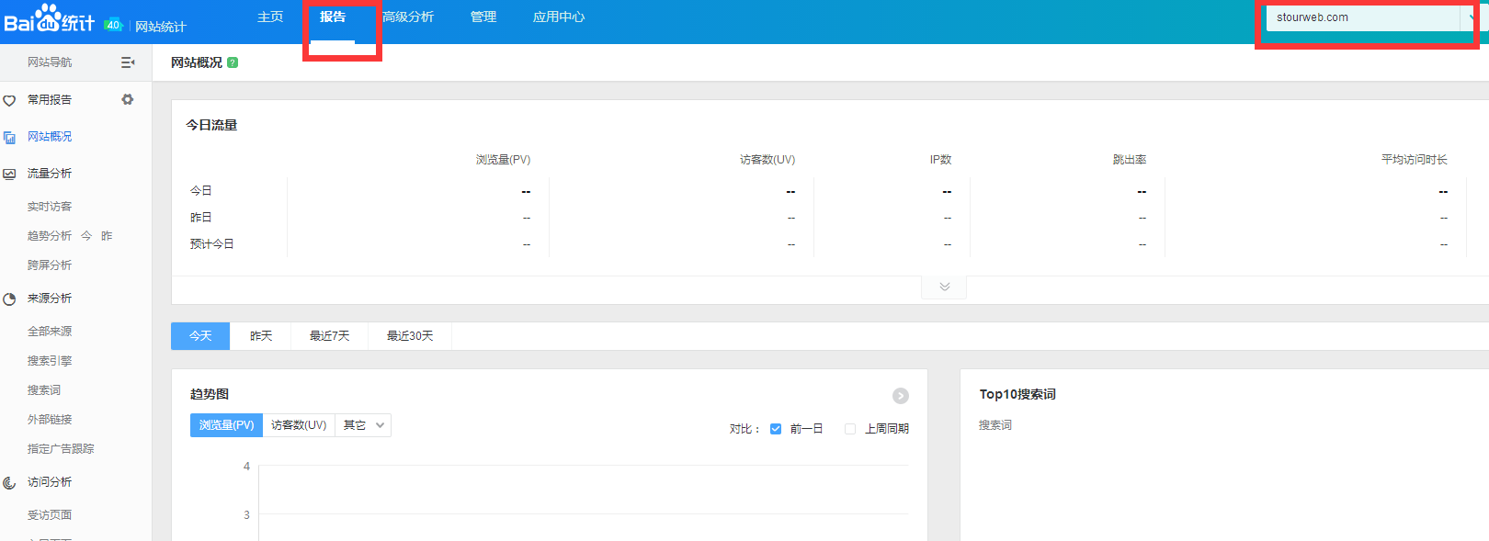1489x541 pixels.
Task: Go to 搜索引擎 in the sidebar
Action: click(50, 361)
